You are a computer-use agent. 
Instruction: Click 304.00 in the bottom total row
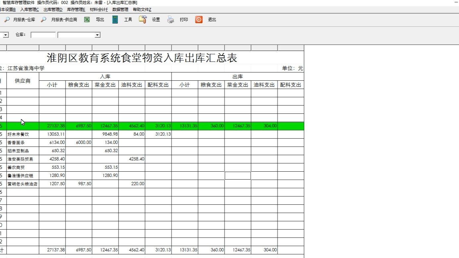coord(270,250)
